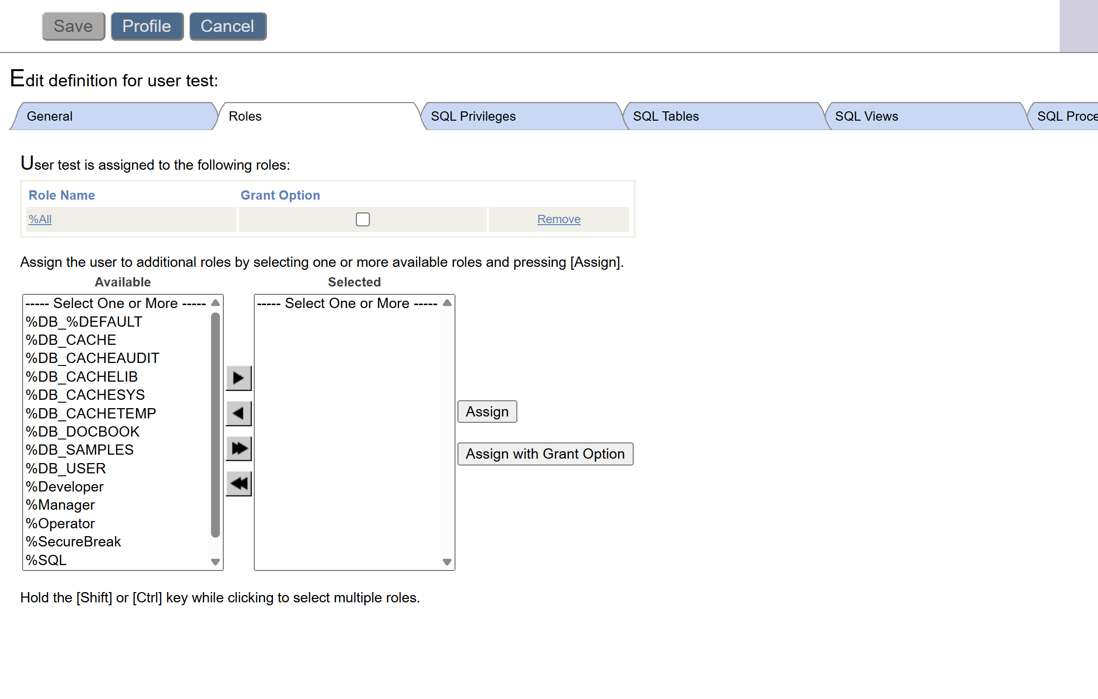Click the double left arrow remove-all button
The height and width of the screenshot is (699, 1098).
pyautogui.click(x=239, y=484)
